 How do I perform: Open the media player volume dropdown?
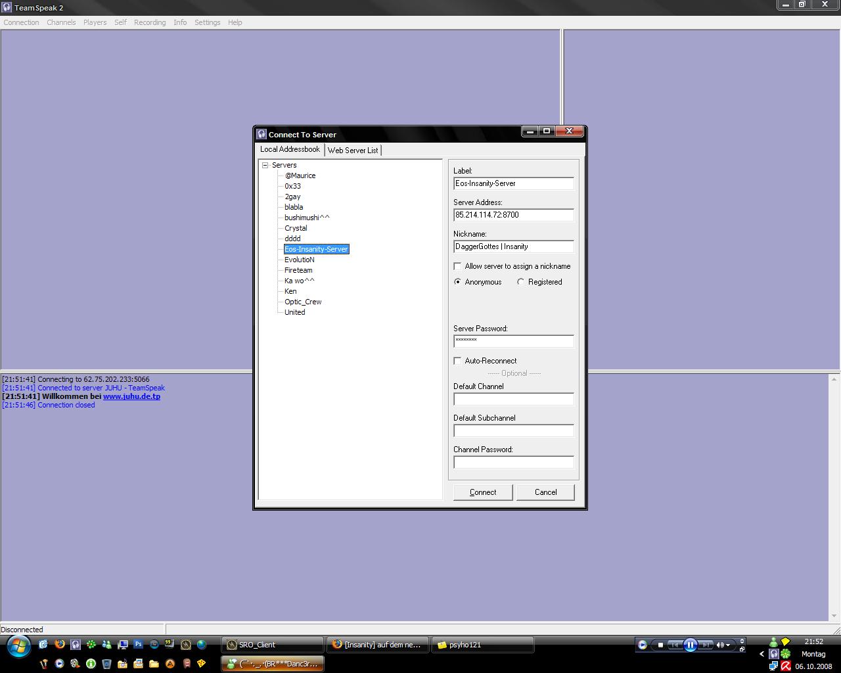point(728,645)
